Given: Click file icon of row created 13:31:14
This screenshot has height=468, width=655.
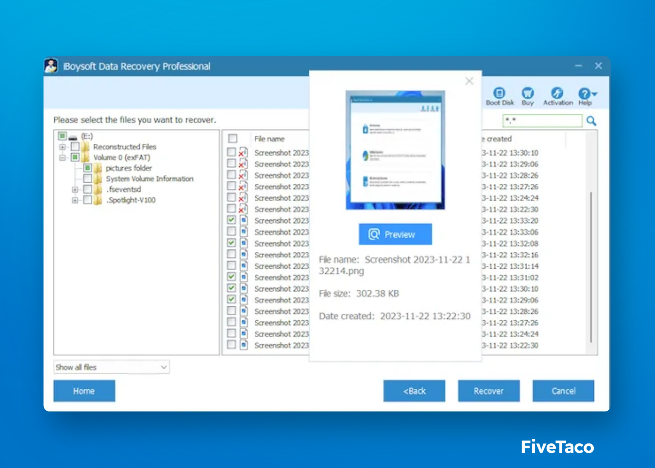Looking at the screenshot, I should tap(243, 266).
